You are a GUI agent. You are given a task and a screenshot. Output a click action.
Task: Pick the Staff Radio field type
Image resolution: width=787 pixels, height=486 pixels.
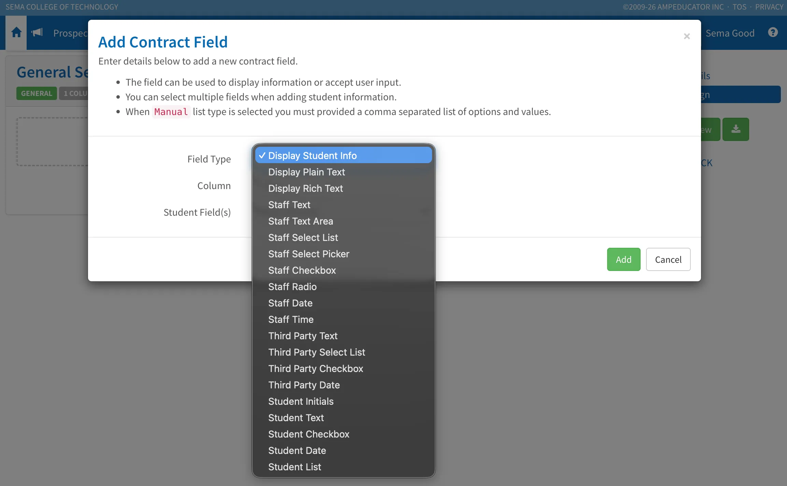click(x=343, y=287)
